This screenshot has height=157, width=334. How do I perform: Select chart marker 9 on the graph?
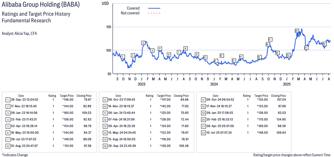(x=197, y=54)
